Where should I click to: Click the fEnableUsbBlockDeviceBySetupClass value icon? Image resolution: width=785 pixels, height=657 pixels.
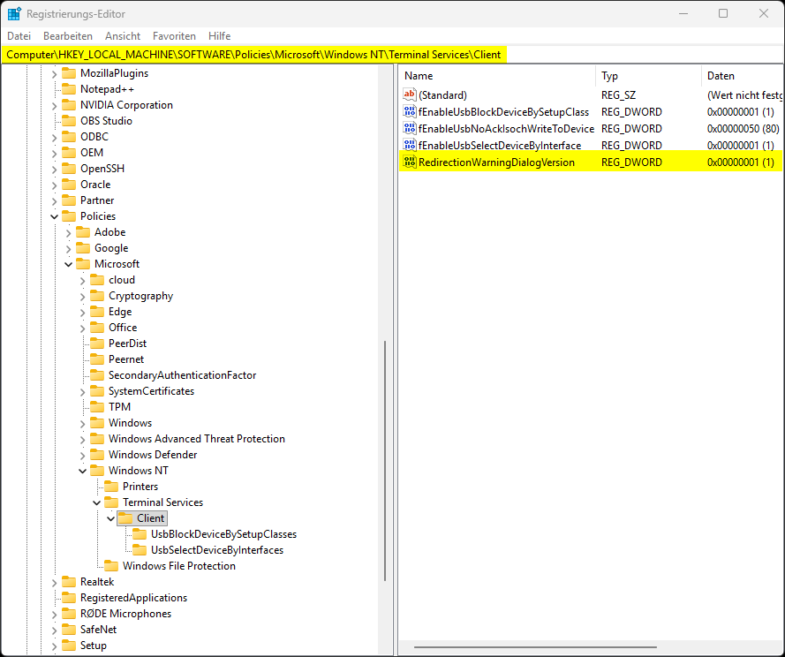(410, 112)
